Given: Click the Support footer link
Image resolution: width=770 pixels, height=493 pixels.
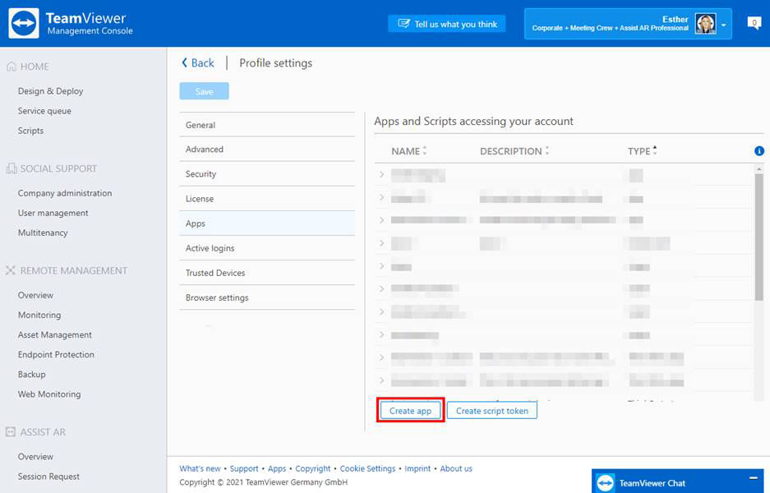Looking at the screenshot, I should [244, 468].
